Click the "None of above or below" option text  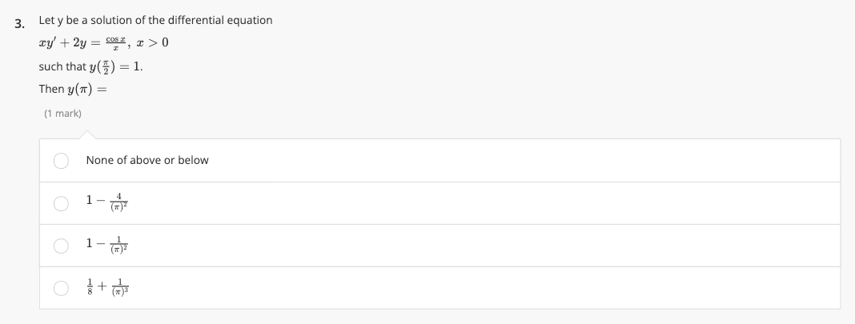[x=147, y=161]
